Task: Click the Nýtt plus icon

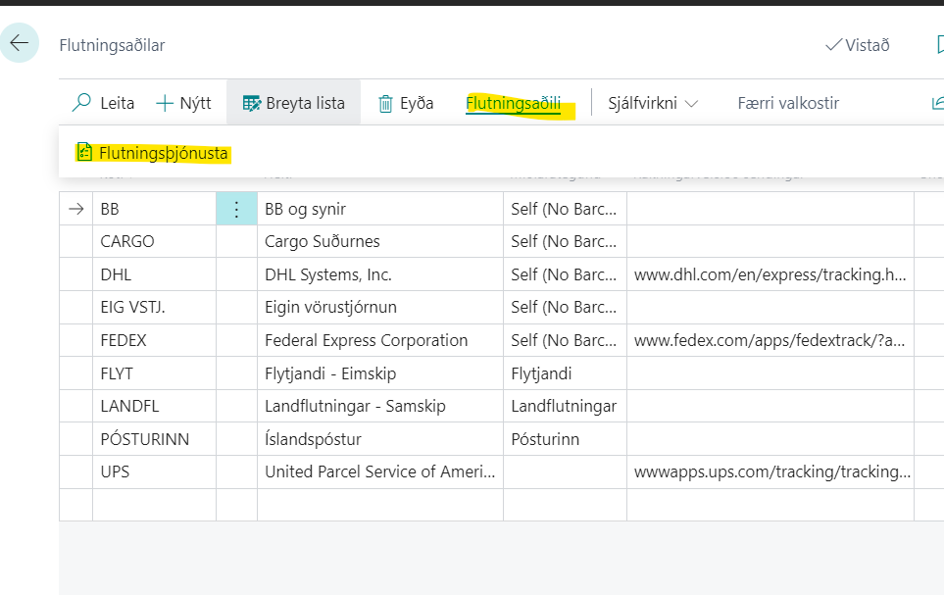Action: (165, 103)
